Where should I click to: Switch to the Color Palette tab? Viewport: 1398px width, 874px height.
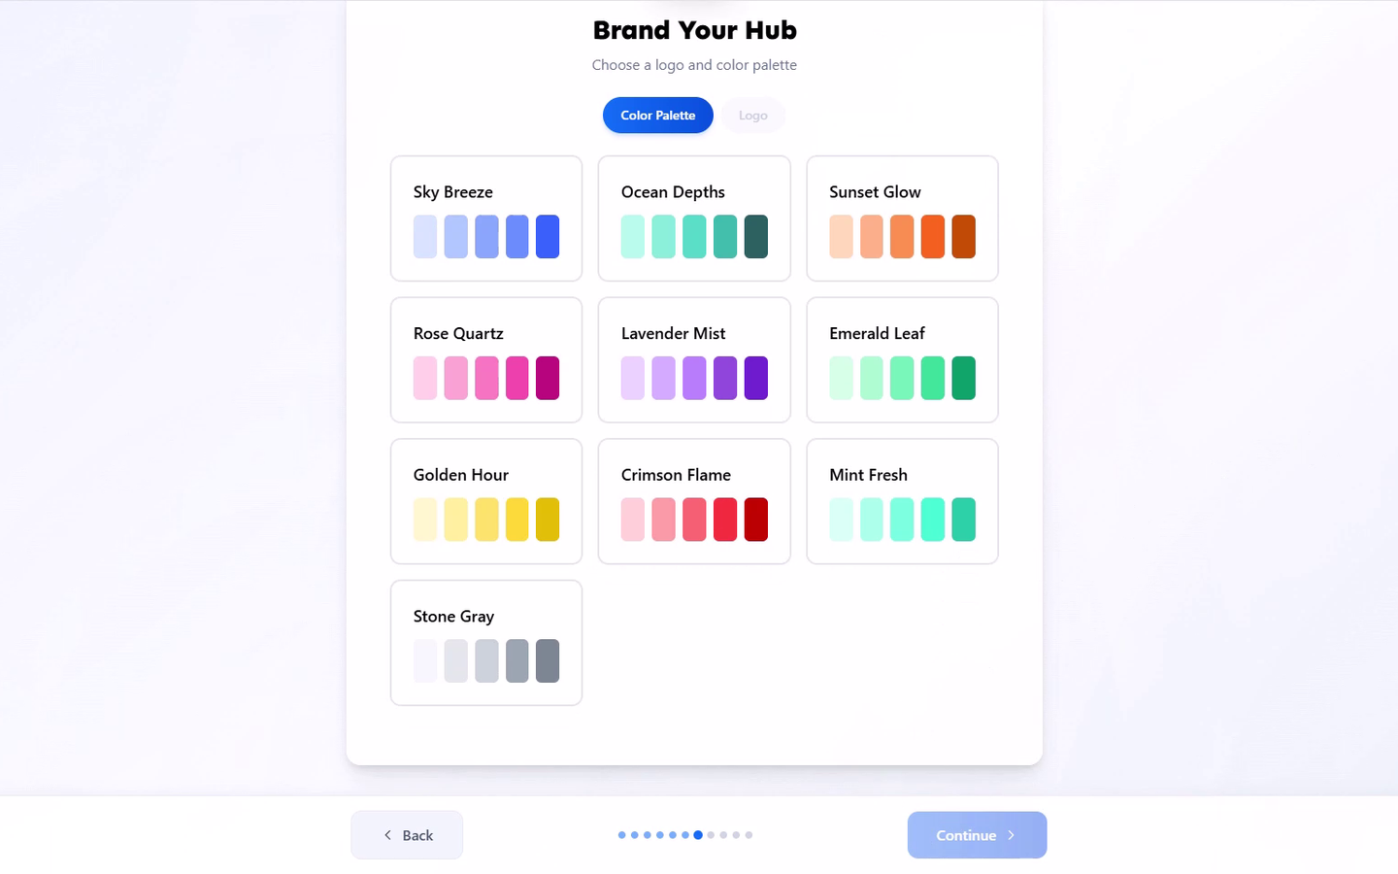[x=657, y=116]
